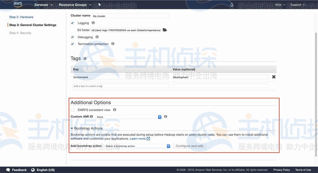Click the Feedback speech bubble icon
This screenshot has height=173, width=318.
point(8,170)
